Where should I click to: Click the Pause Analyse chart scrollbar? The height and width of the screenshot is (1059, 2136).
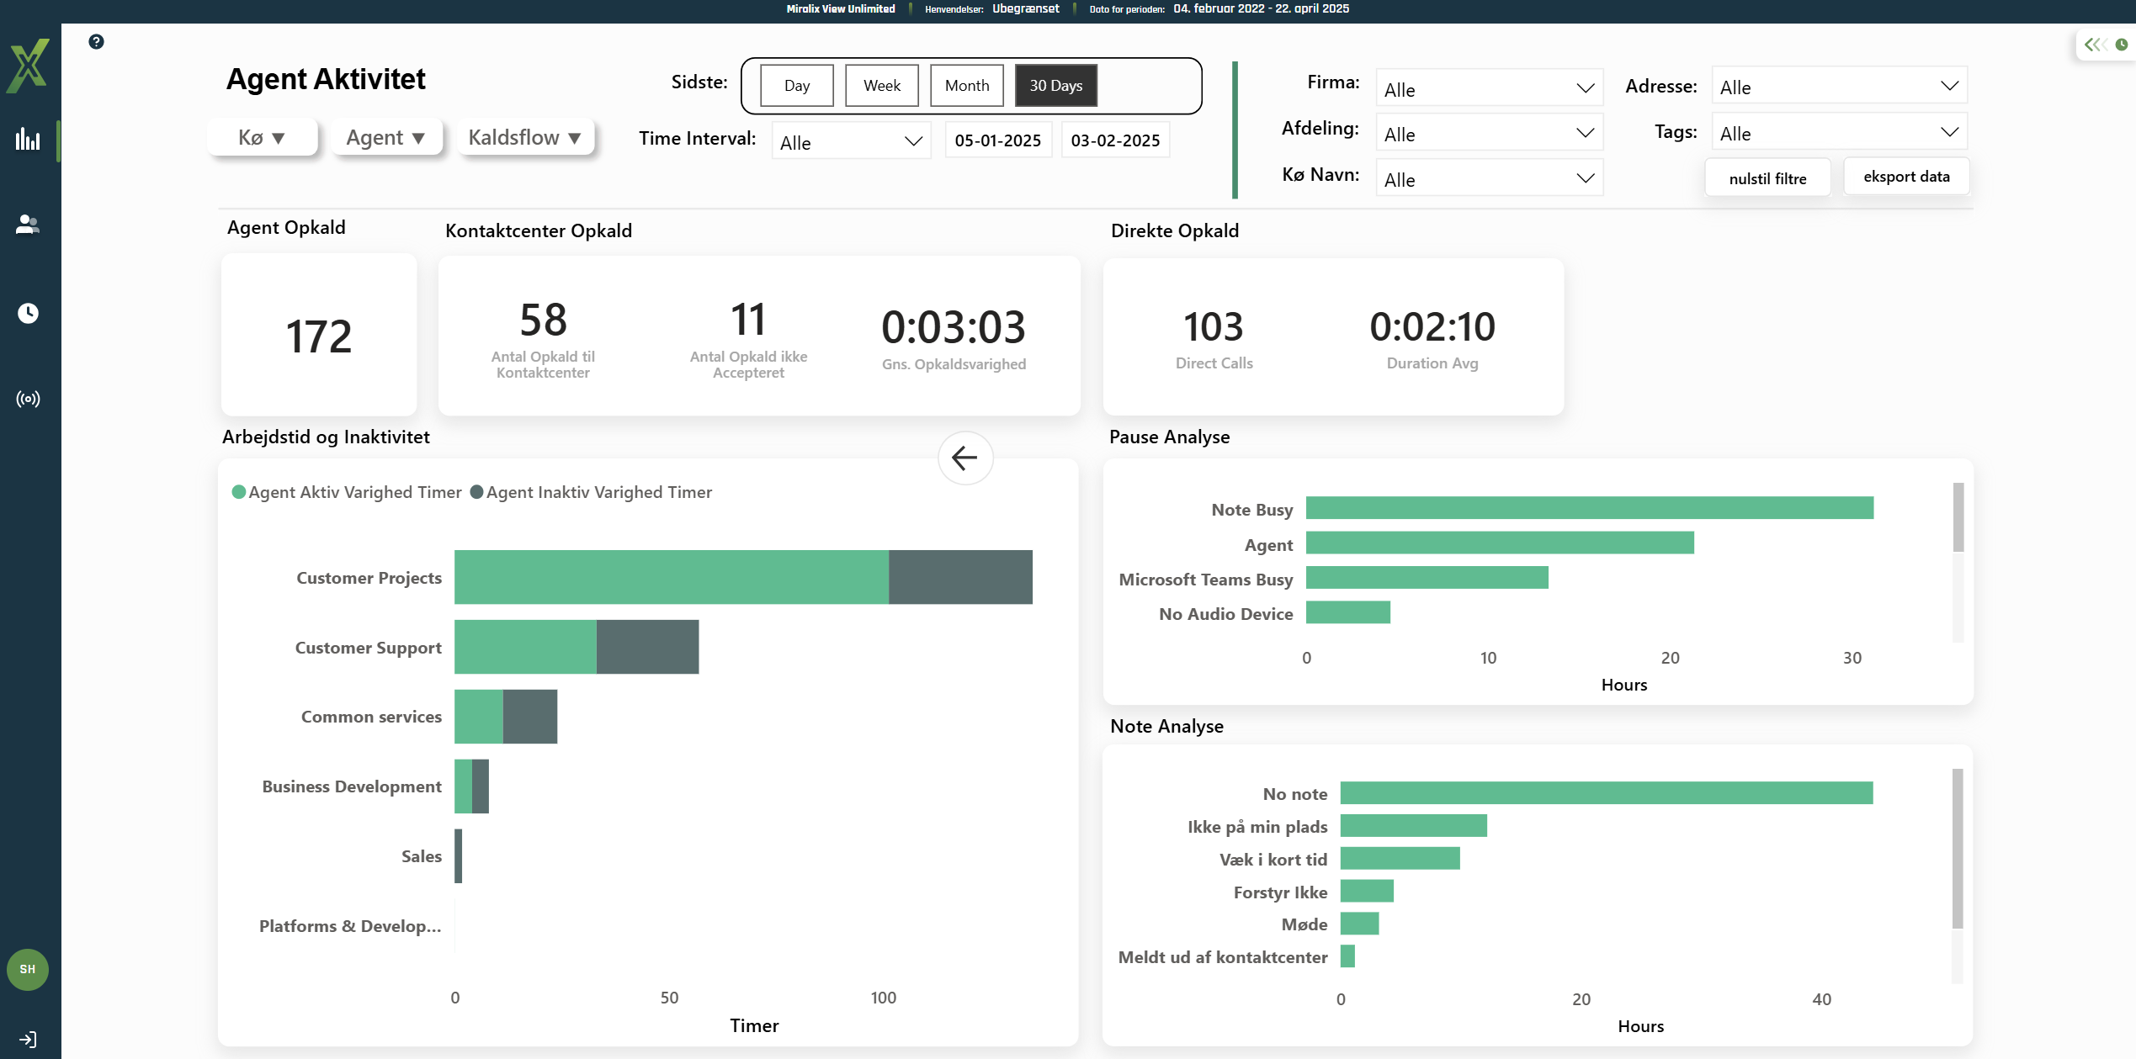pyautogui.click(x=1958, y=517)
